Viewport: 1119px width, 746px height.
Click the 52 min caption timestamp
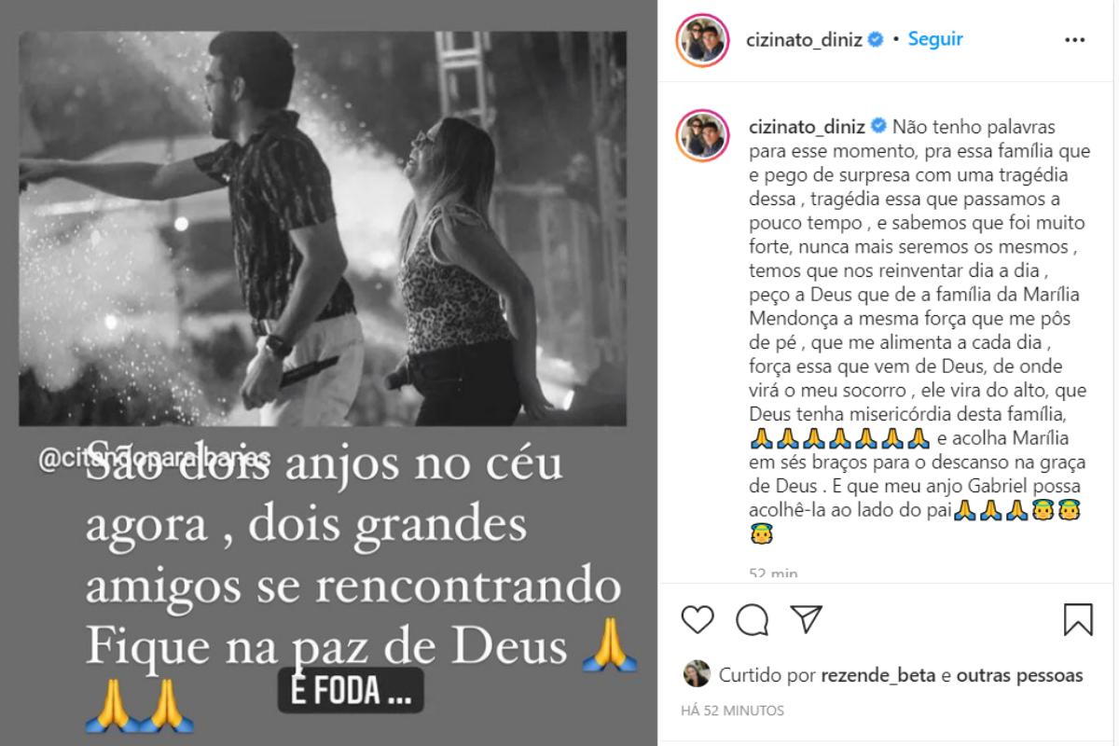click(x=773, y=573)
